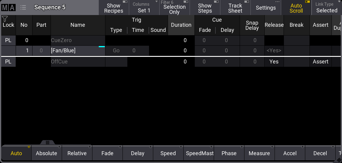Click the Duration column header
Image resolution: width=342 pixels, height=163 pixels.
coord(181,25)
